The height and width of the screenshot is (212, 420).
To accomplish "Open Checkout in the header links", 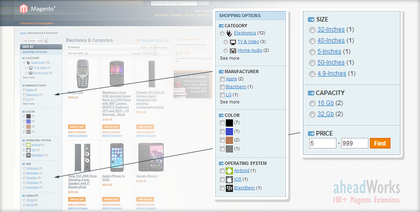I will (201, 15).
